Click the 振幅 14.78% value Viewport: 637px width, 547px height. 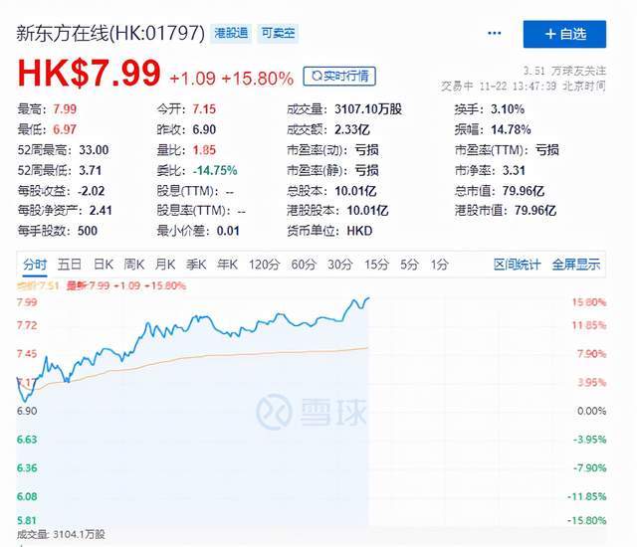(x=511, y=129)
